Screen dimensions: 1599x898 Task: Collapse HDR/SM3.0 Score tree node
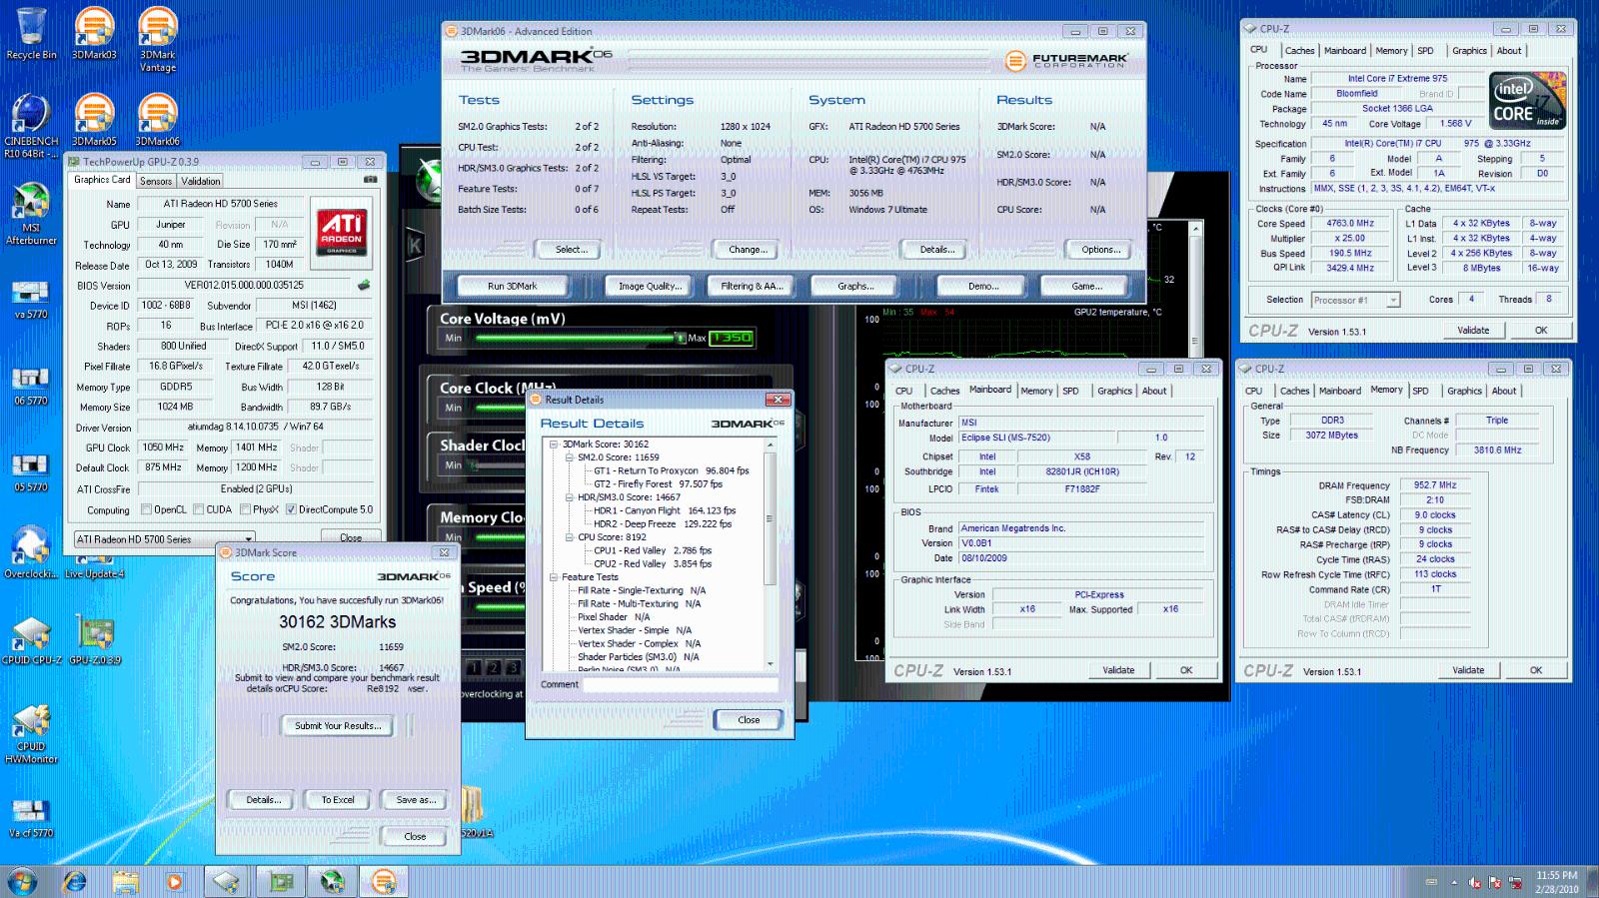[x=570, y=497]
